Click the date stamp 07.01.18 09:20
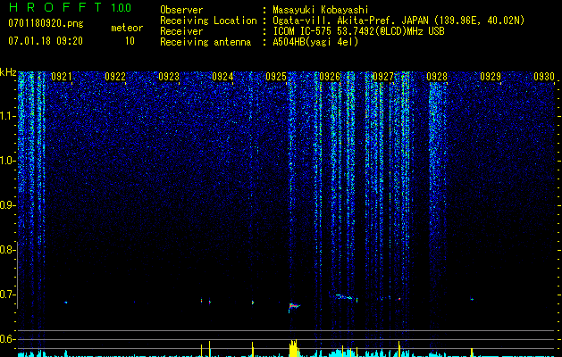 click(x=46, y=41)
